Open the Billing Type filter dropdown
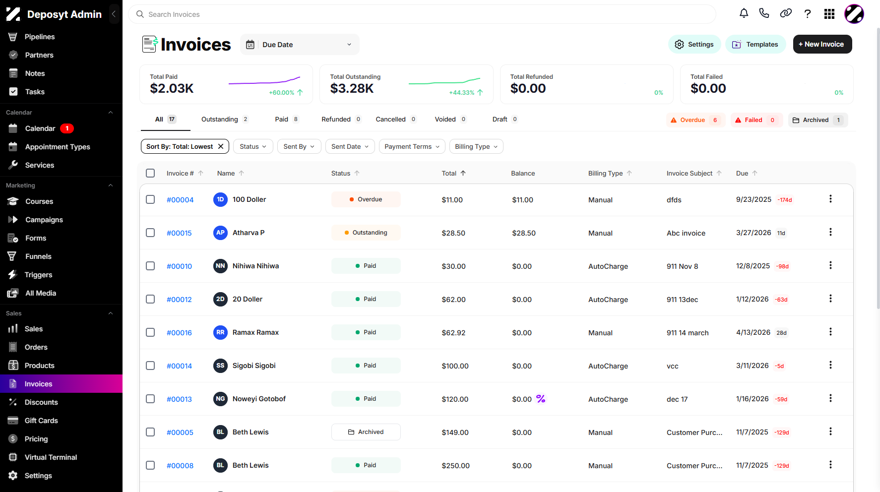This screenshot has height=492, width=880. [x=476, y=146]
